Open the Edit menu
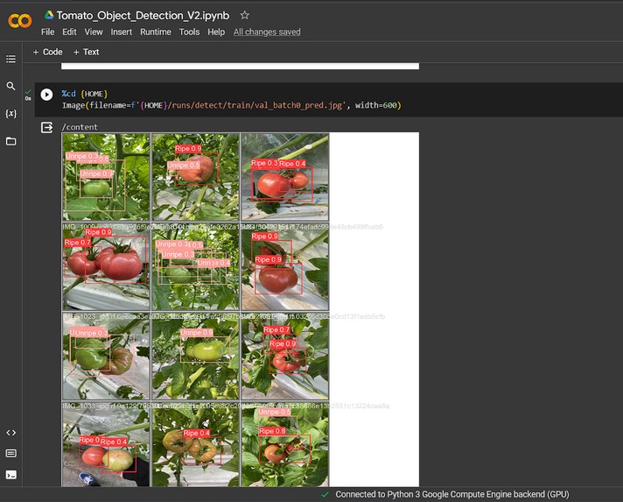 click(69, 32)
